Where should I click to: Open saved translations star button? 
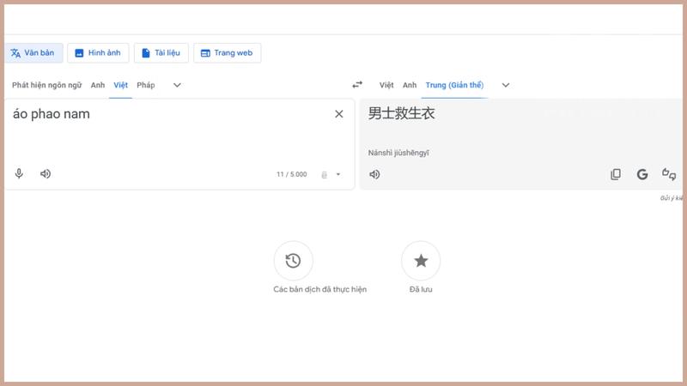421,261
